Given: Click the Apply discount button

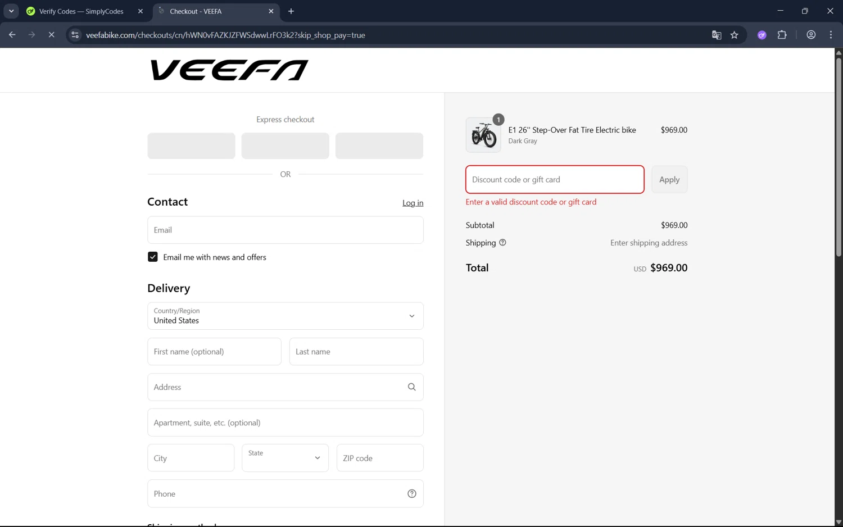Looking at the screenshot, I should [x=669, y=180].
